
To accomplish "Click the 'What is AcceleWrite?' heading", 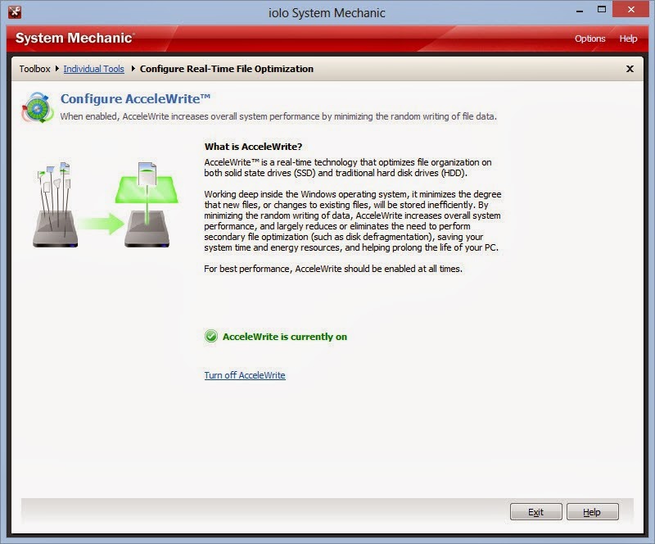I will (253, 147).
